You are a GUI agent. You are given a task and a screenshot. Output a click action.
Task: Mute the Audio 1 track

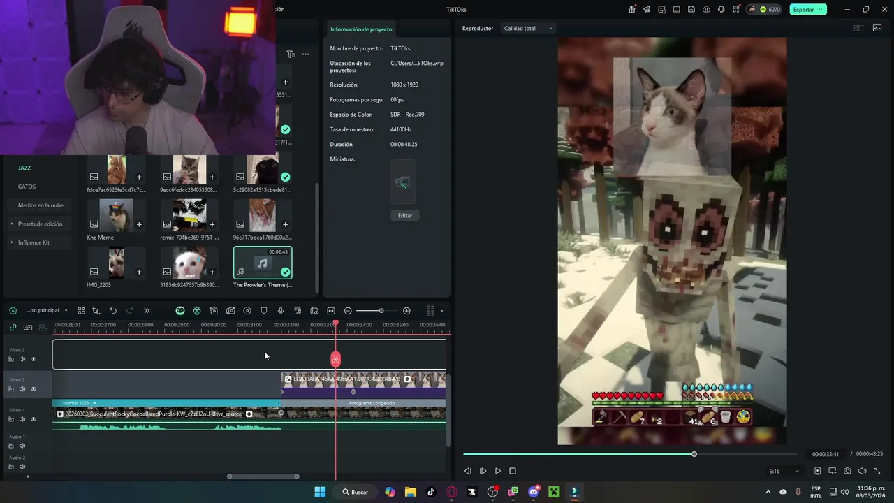(22, 446)
